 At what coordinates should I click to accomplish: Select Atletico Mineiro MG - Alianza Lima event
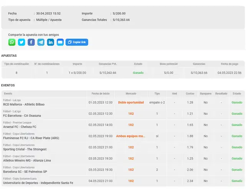tap(27, 161)
